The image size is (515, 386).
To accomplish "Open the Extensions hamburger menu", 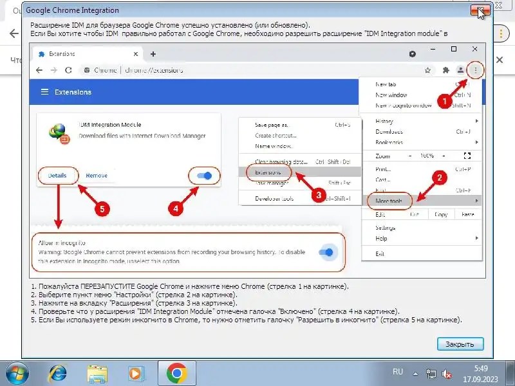I will pyautogui.click(x=44, y=92).
